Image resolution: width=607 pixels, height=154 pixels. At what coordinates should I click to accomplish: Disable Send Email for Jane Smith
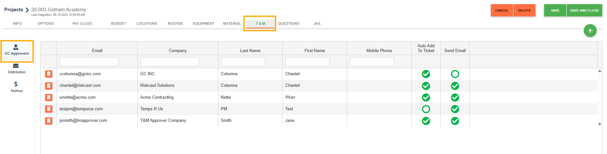tap(455, 121)
